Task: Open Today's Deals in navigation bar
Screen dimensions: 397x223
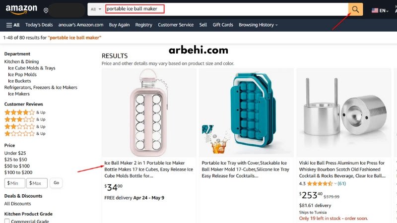Action: click(39, 25)
